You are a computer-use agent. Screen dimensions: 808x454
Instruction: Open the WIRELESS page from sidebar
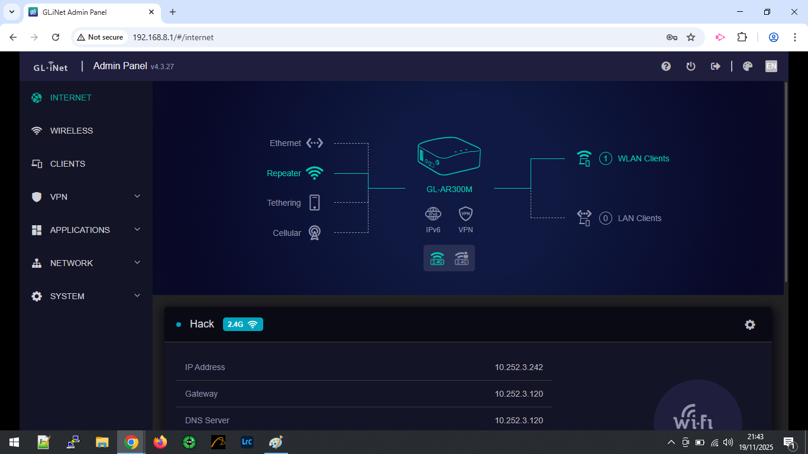(70, 131)
